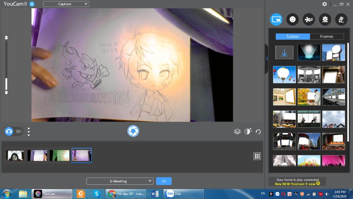Click the download more scenes tile
The width and height of the screenshot is (353, 199).
[x=284, y=53]
